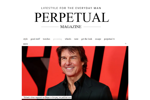Viewport: 150px width, 100px height.
Task: Open the search magnifier icon
Action: point(125,44)
